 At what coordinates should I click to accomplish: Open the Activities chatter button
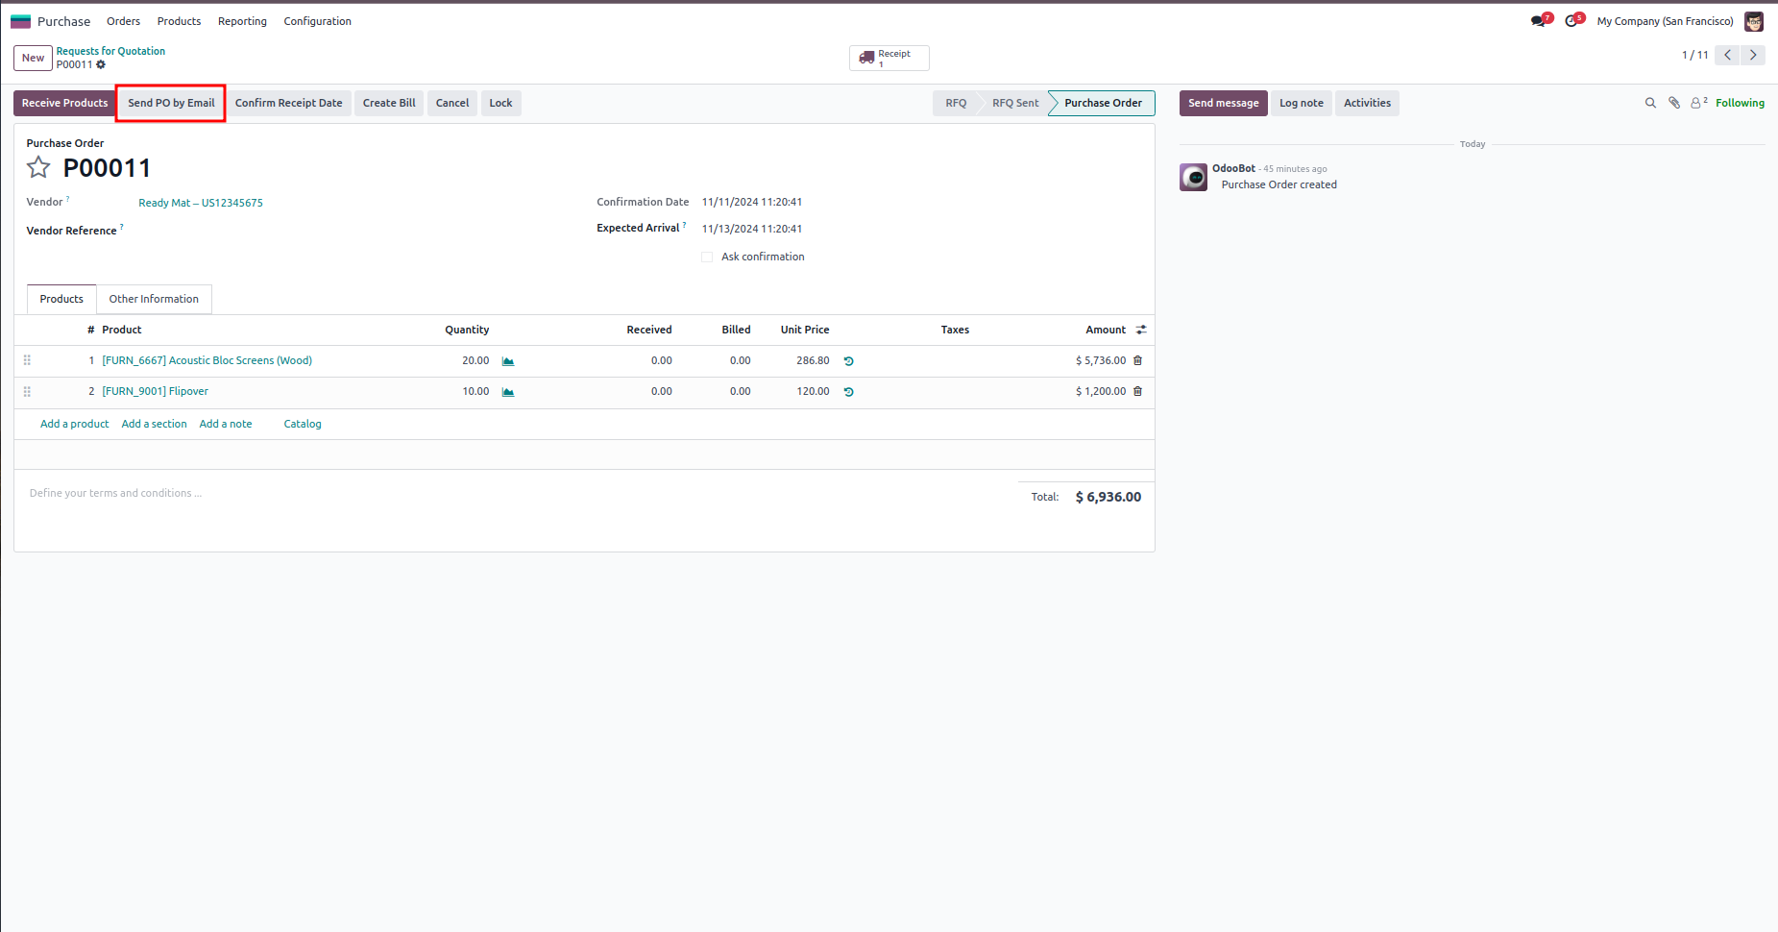(1367, 103)
